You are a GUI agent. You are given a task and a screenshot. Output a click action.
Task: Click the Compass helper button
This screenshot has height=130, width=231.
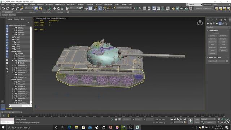click(x=212, y=53)
